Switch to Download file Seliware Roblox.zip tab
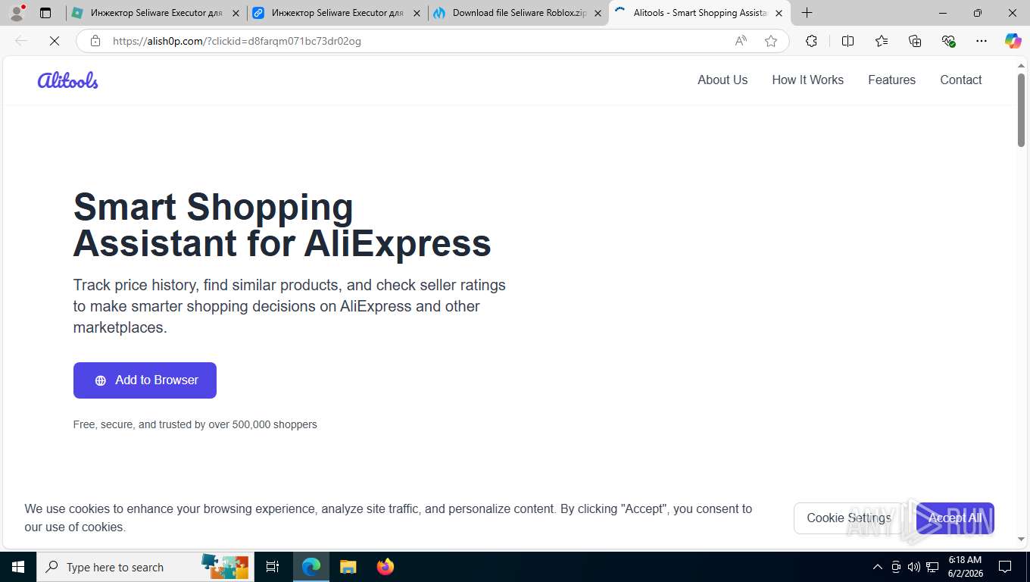The height and width of the screenshot is (582, 1030). pos(518,13)
